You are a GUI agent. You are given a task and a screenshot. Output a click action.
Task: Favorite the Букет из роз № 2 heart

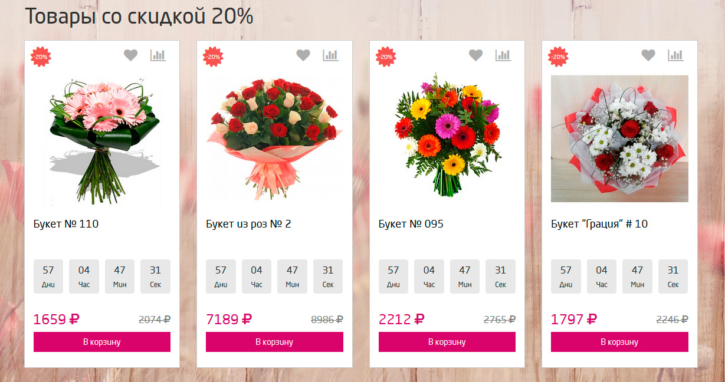coord(303,55)
